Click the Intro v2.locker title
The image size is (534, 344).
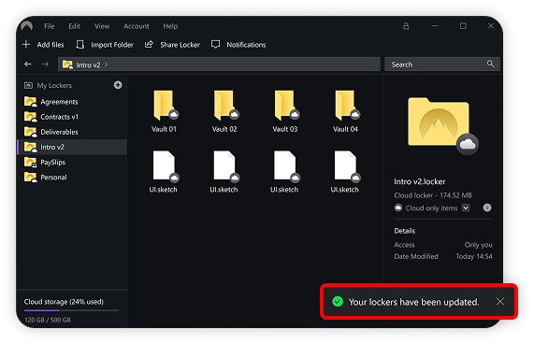(420, 181)
